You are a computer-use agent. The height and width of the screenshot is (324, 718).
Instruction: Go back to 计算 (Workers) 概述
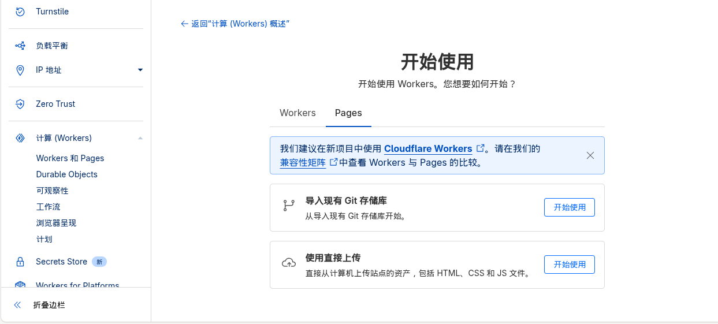(x=235, y=24)
